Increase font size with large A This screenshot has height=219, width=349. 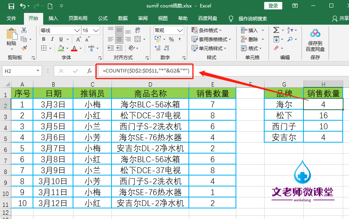click(79, 39)
